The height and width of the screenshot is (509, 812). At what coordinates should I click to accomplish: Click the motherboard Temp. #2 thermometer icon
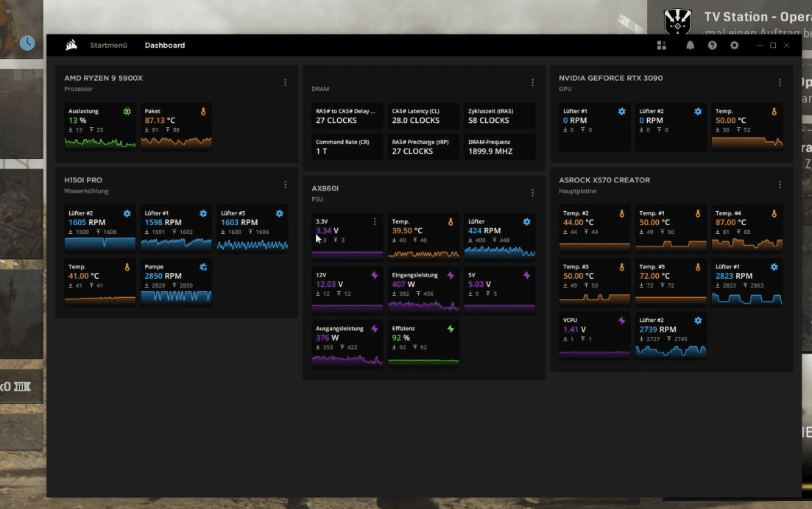[621, 213]
